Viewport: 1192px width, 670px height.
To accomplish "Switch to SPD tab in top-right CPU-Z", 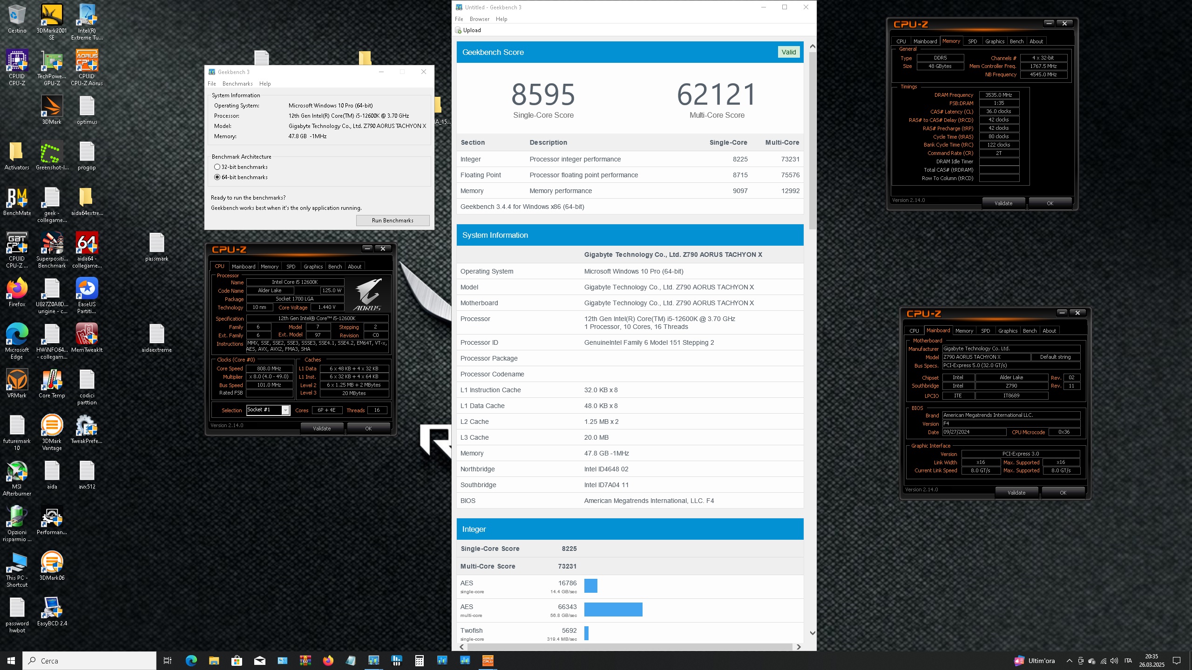I will (x=972, y=41).
